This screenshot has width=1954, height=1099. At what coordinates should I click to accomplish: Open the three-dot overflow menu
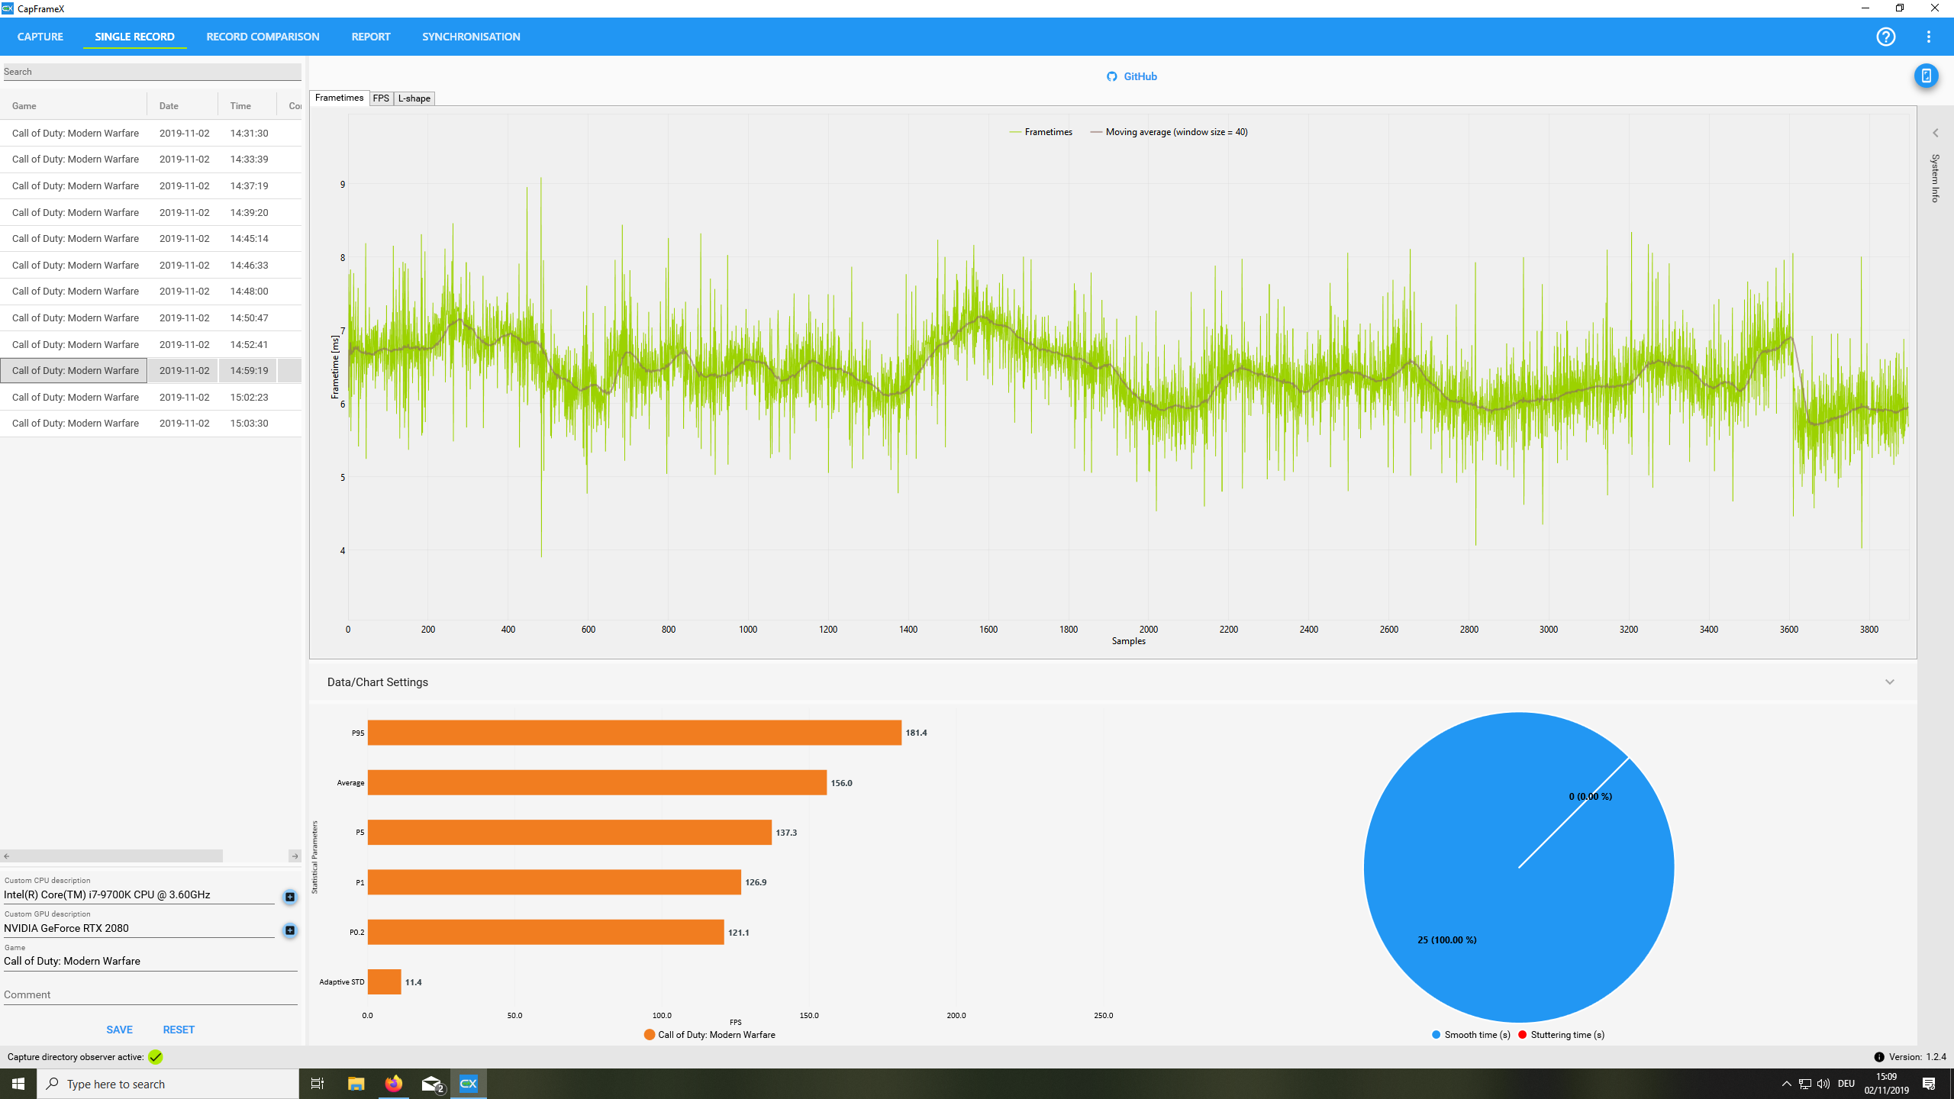(1929, 37)
